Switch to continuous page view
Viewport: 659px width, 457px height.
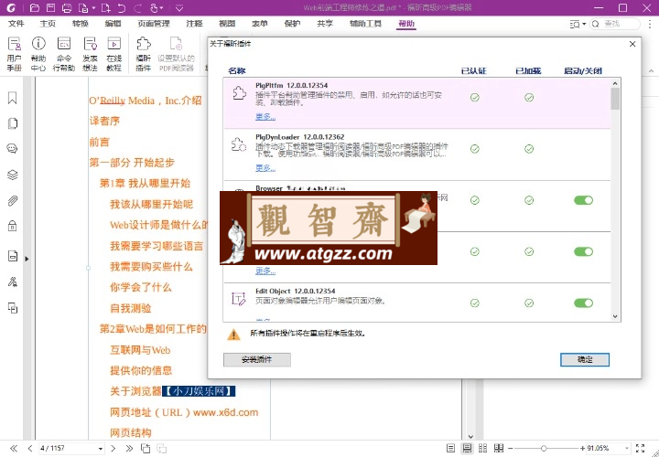pyautogui.click(x=467, y=448)
